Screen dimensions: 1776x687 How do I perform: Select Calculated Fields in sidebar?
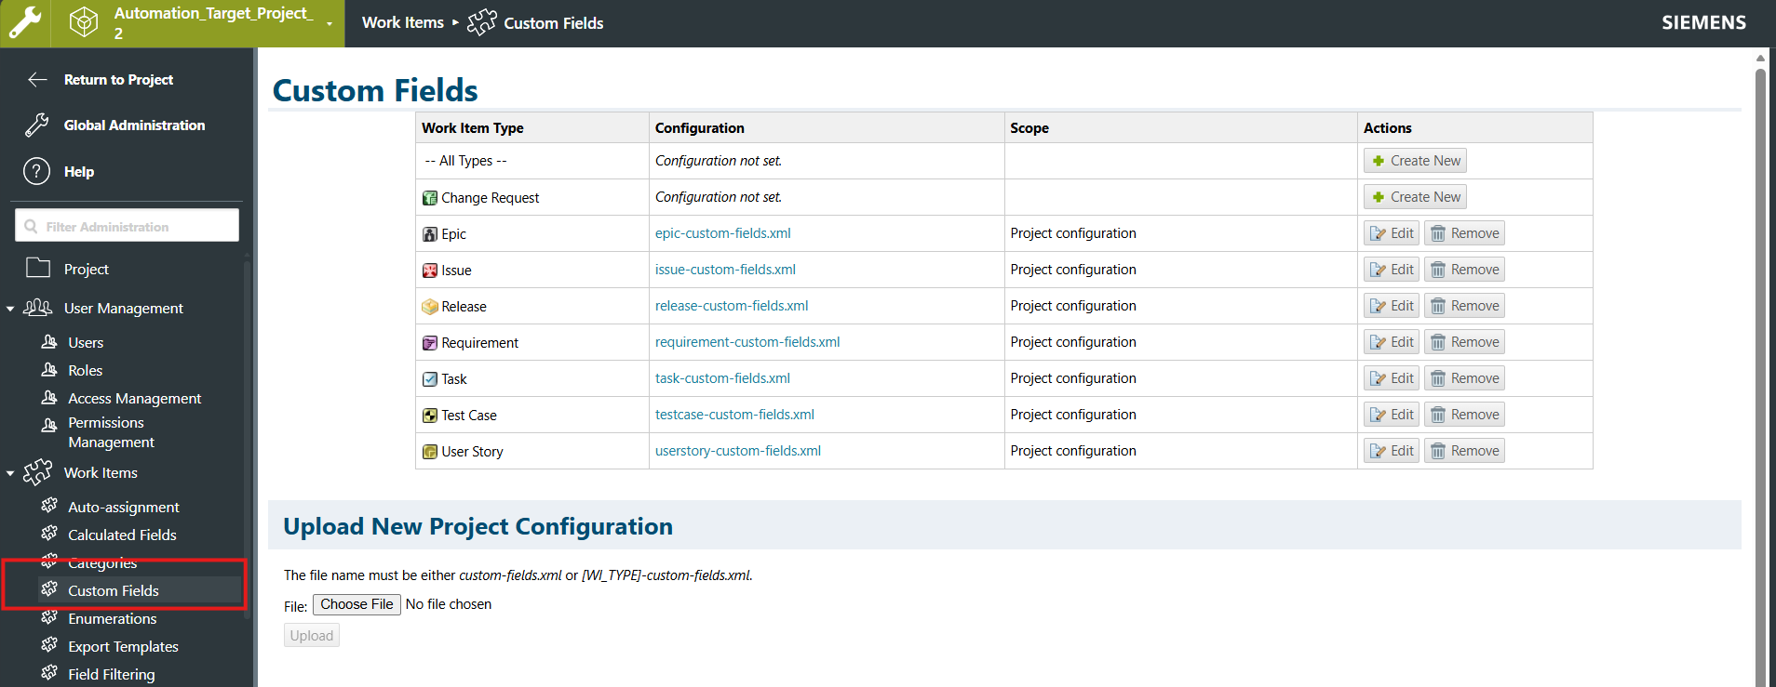pos(122,535)
